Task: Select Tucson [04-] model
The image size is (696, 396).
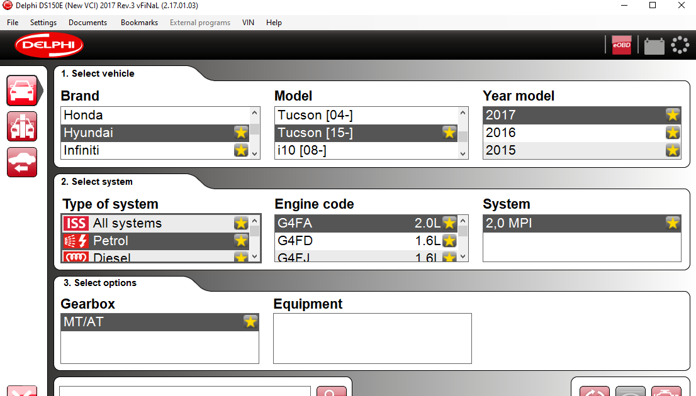Action: coord(366,115)
